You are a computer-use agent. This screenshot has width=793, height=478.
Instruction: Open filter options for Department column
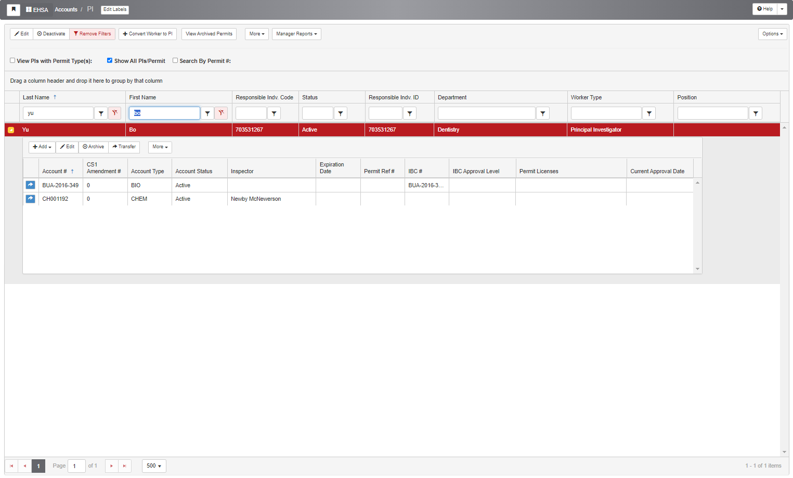click(x=543, y=113)
